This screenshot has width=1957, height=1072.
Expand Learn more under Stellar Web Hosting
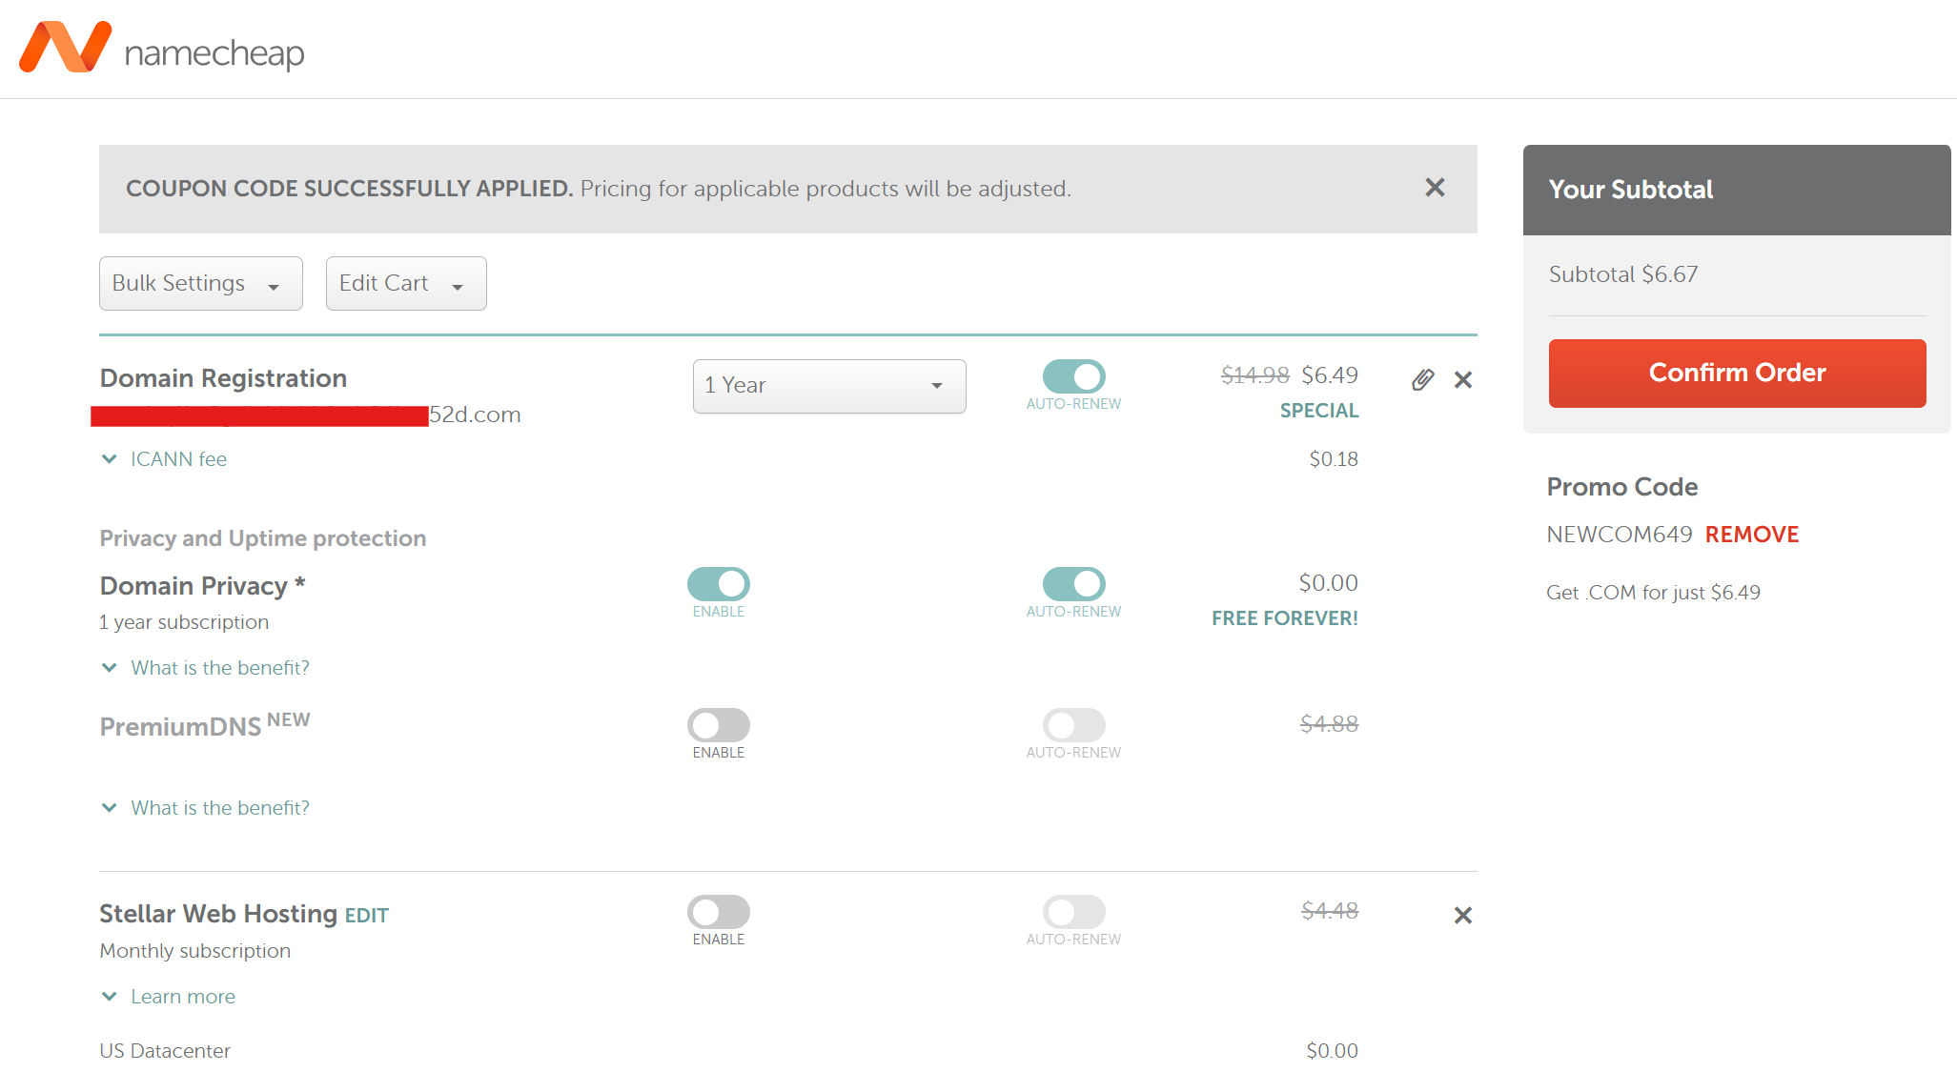pyautogui.click(x=169, y=997)
